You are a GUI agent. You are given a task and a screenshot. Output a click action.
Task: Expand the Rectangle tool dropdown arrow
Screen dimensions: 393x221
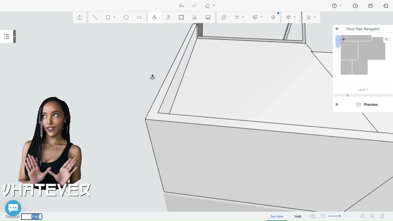(115, 17)
